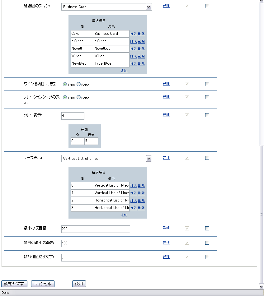Open the 組織図のスキン dropdown arrow

[x=148, y=7]
